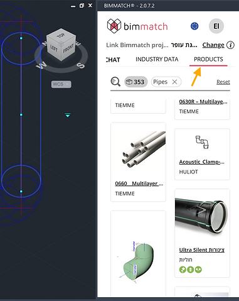Select the bottom cyan grip on pipe
239x301 pixels.
(x=21, y=191)
